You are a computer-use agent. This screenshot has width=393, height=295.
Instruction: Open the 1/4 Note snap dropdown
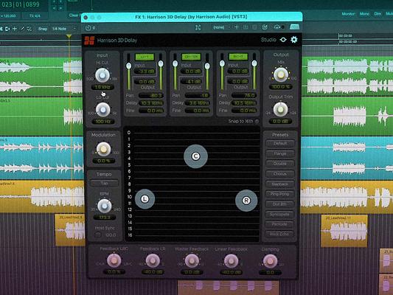[63, 29]
